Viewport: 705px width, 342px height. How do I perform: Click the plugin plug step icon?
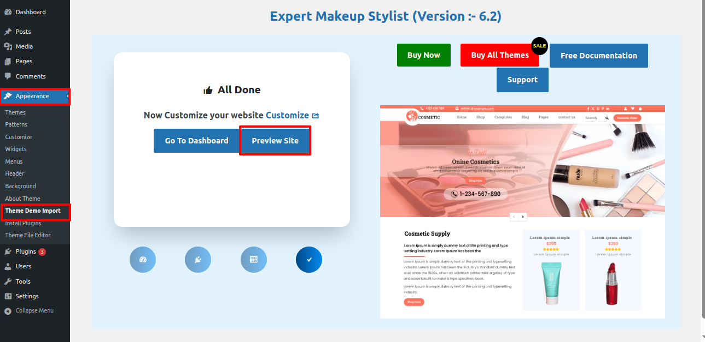pyautogui.click(x=198, y=260)
